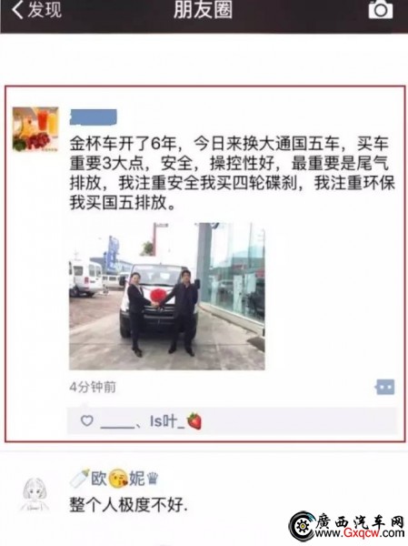This screenshot has width=408, height=546.
Task: Open the comment and like bubble button
Action: click(x=385, y=387)
